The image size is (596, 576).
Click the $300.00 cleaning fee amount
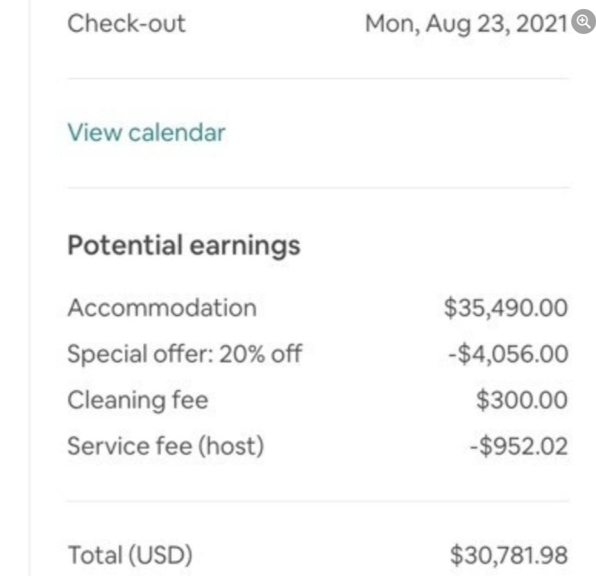(x=522, y=400)
